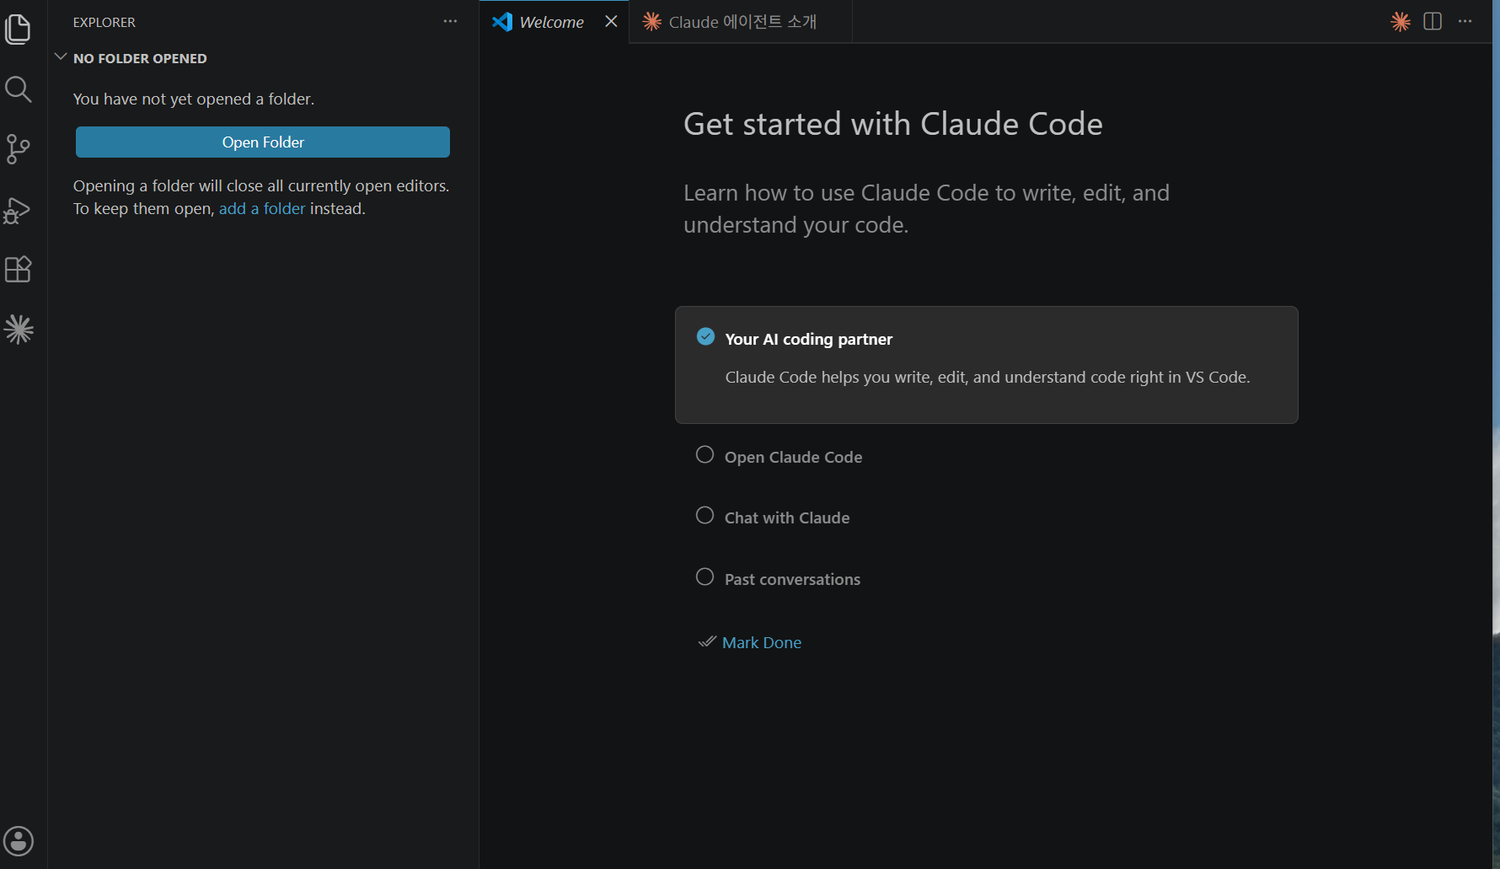
Task: Check the Open Claude Code step circle
Action: click(705, 455)
